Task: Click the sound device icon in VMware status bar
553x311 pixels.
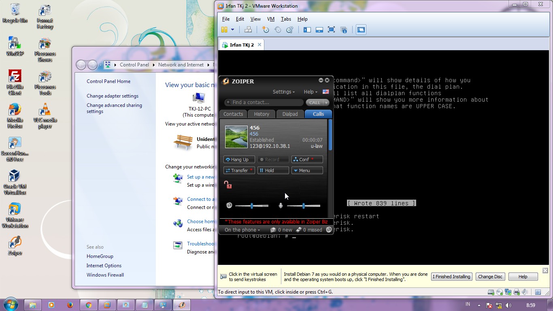Action: (x=525, y=292)
